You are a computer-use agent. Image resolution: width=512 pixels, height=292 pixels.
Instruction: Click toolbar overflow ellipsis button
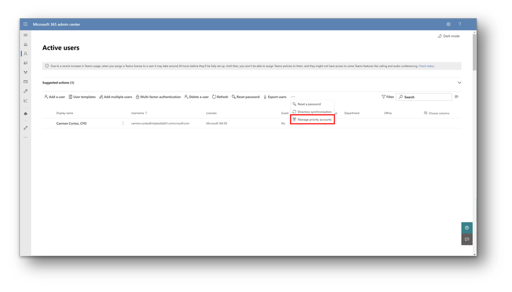point(293,97)
